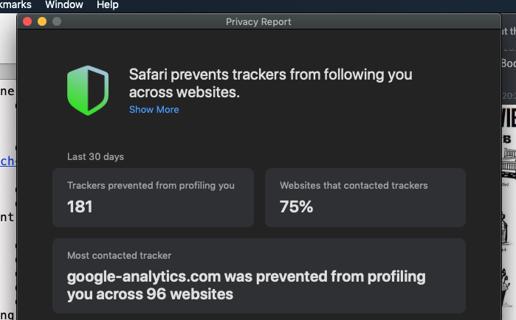Select the Websites that contacted trackers label
516x320 pixels.
(x=354, y=185)
